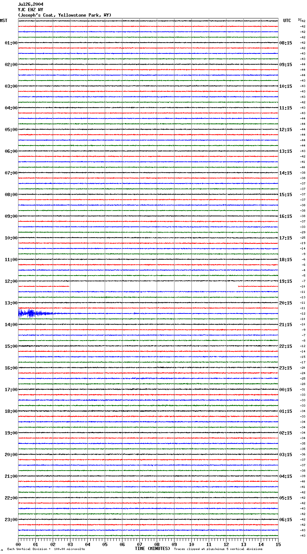This screenshot has width=307, height=554.
Task: Click the date label Jul26,2004
Action: [x=31, y=4]
